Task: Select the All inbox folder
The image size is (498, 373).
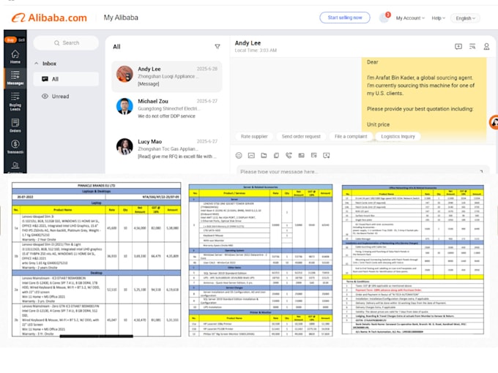Action: coord(66,79)
